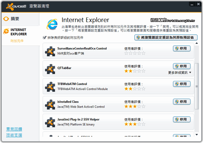Viewport: 203px width, 143px height.
Task: Select TFBWebATM ActiveX Control Module description
Action: (x=83, y=89)
